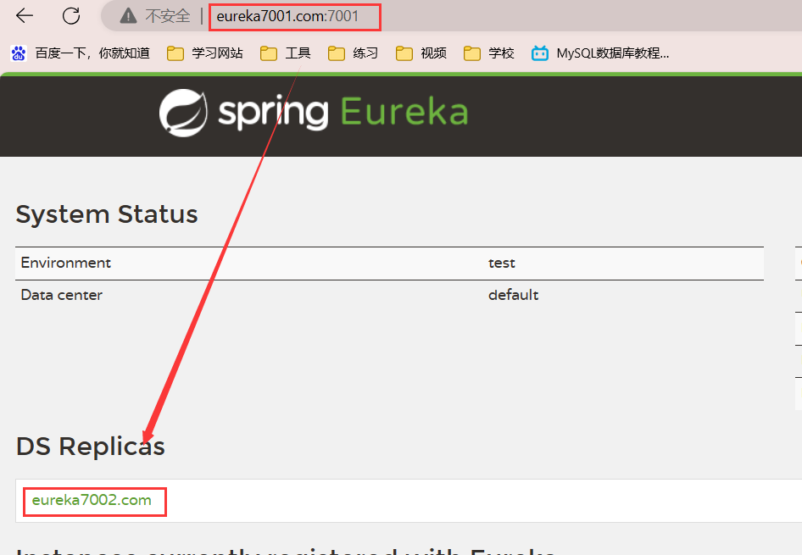Click the 不安全 security label
The height and width of the screenshot is (555, 802).
167,16
